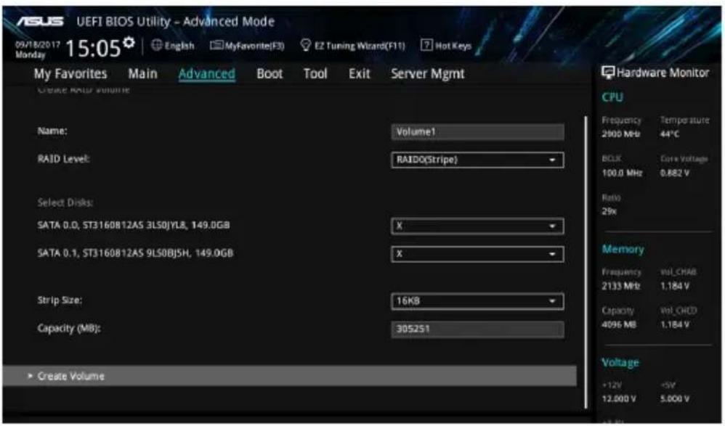Click the 15:05 clock time
This screenshot has height=426, width=725.
(x=93, y=48)
